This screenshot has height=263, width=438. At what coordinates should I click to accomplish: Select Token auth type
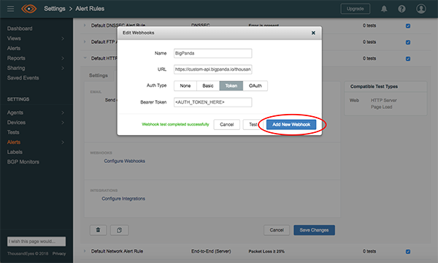tap(231, 85)
